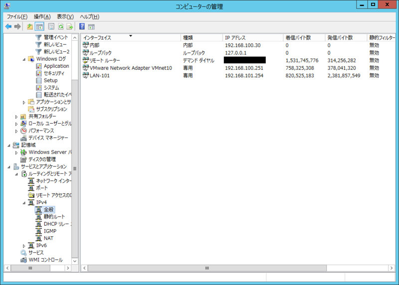399x285 pixels.
Task: Click the 共有フォルダー icon
Action: click(x=23, y=117)
